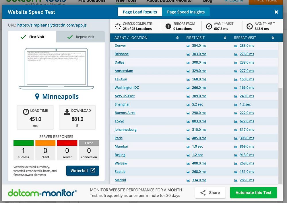Screen dimensions: 287x203
Task: Close the Website Speed Test dialog
Action: (276, 12)
